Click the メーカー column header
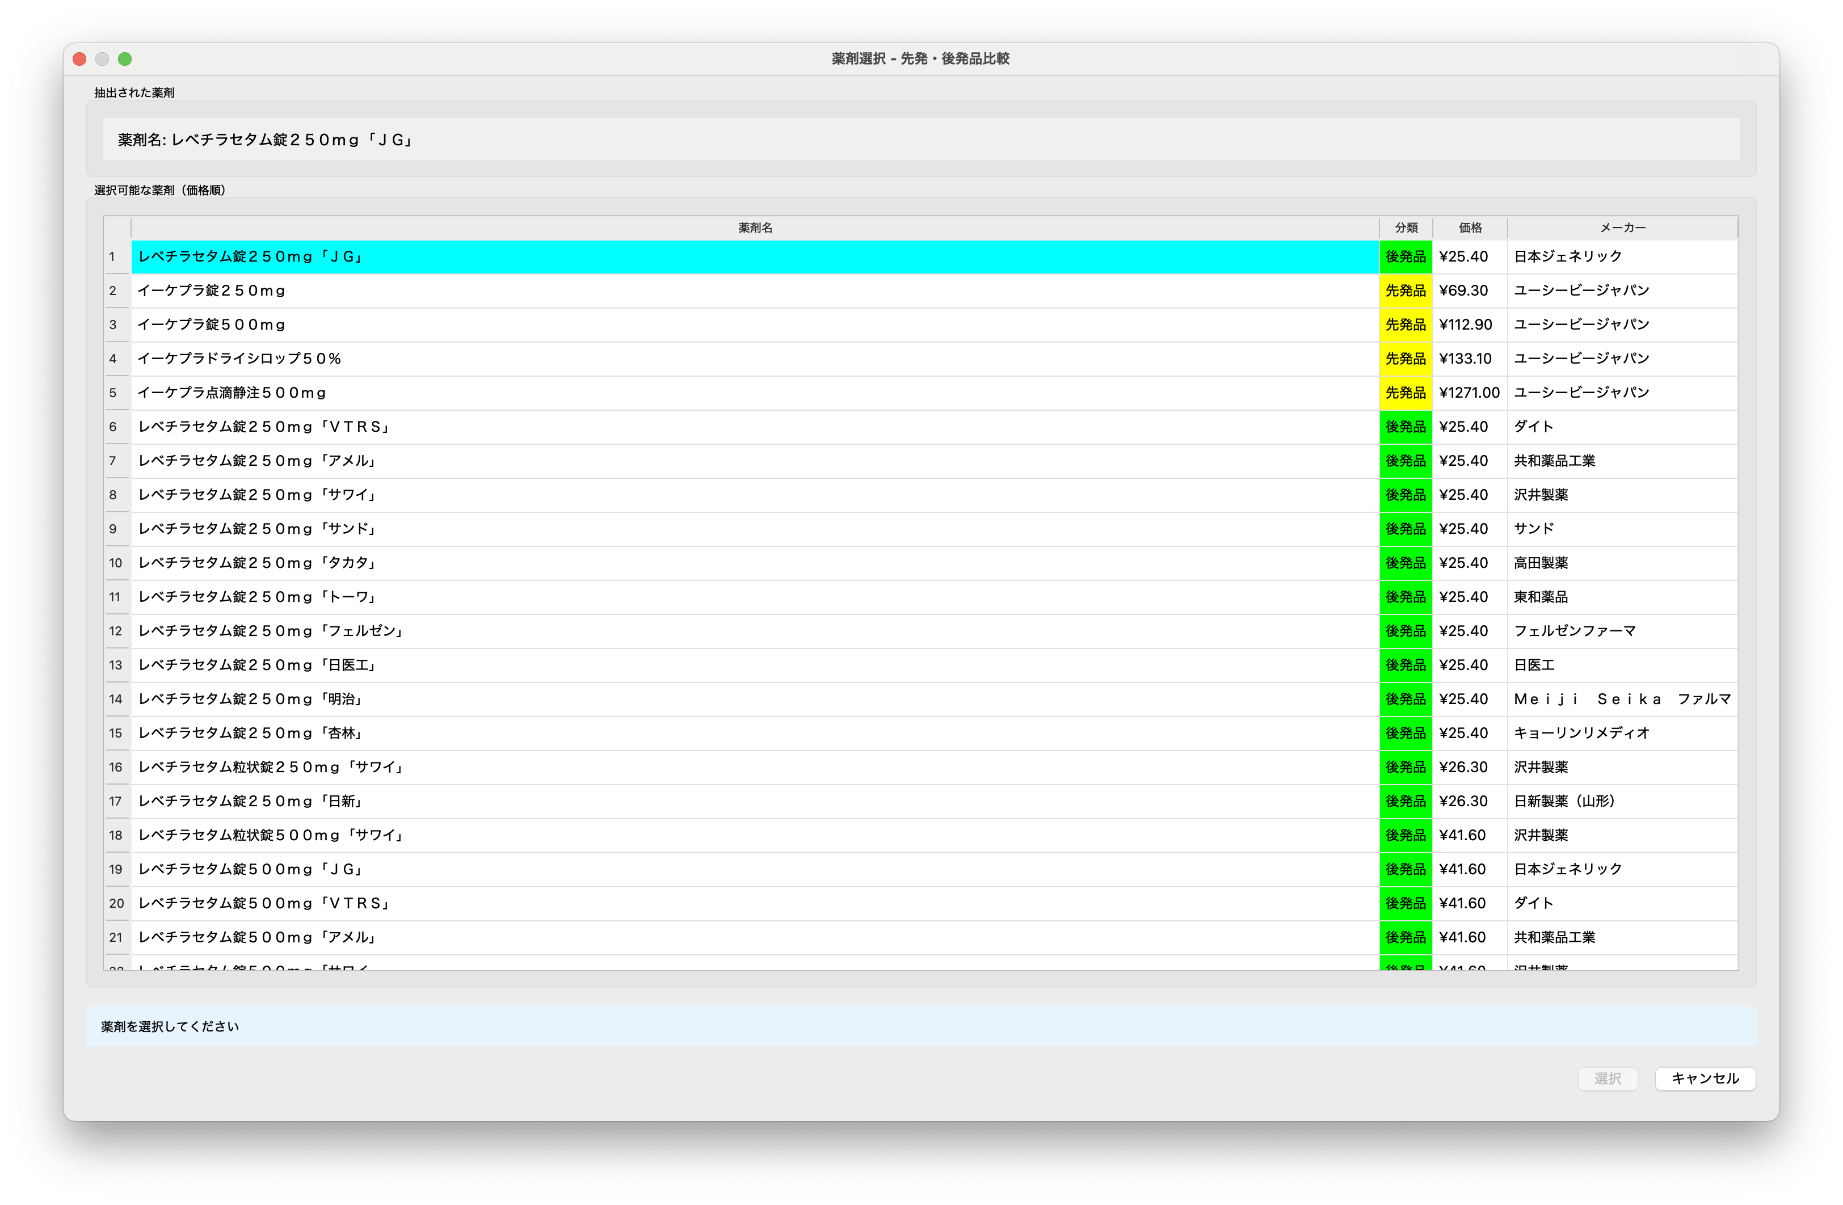Image resolution: width=1843 pixels, height=1205 pixels. click(x=1622, y=227)
